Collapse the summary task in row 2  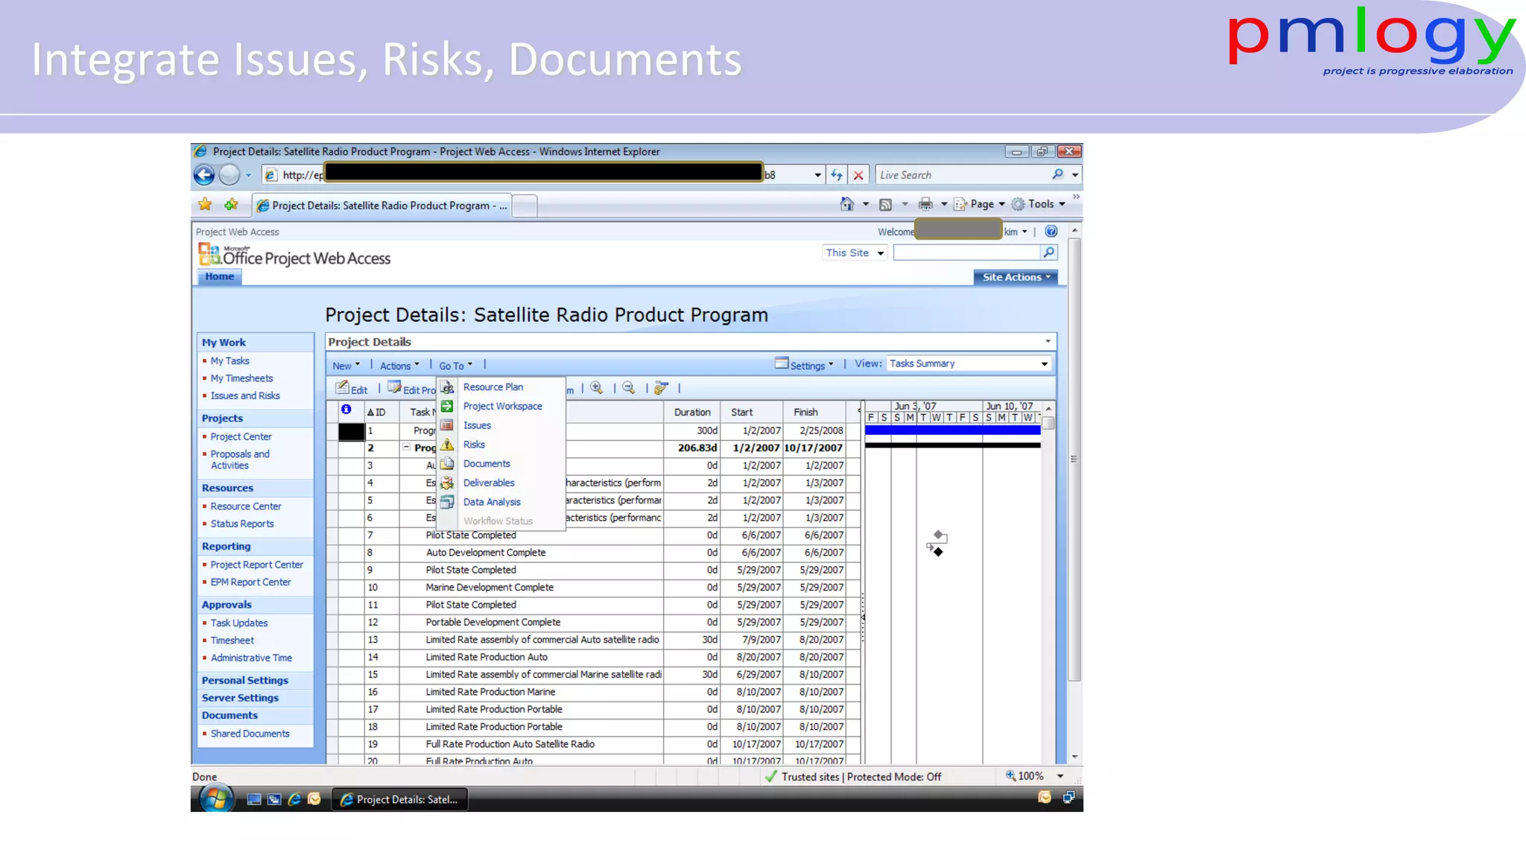pyautogui.click(x=407, y=448)
